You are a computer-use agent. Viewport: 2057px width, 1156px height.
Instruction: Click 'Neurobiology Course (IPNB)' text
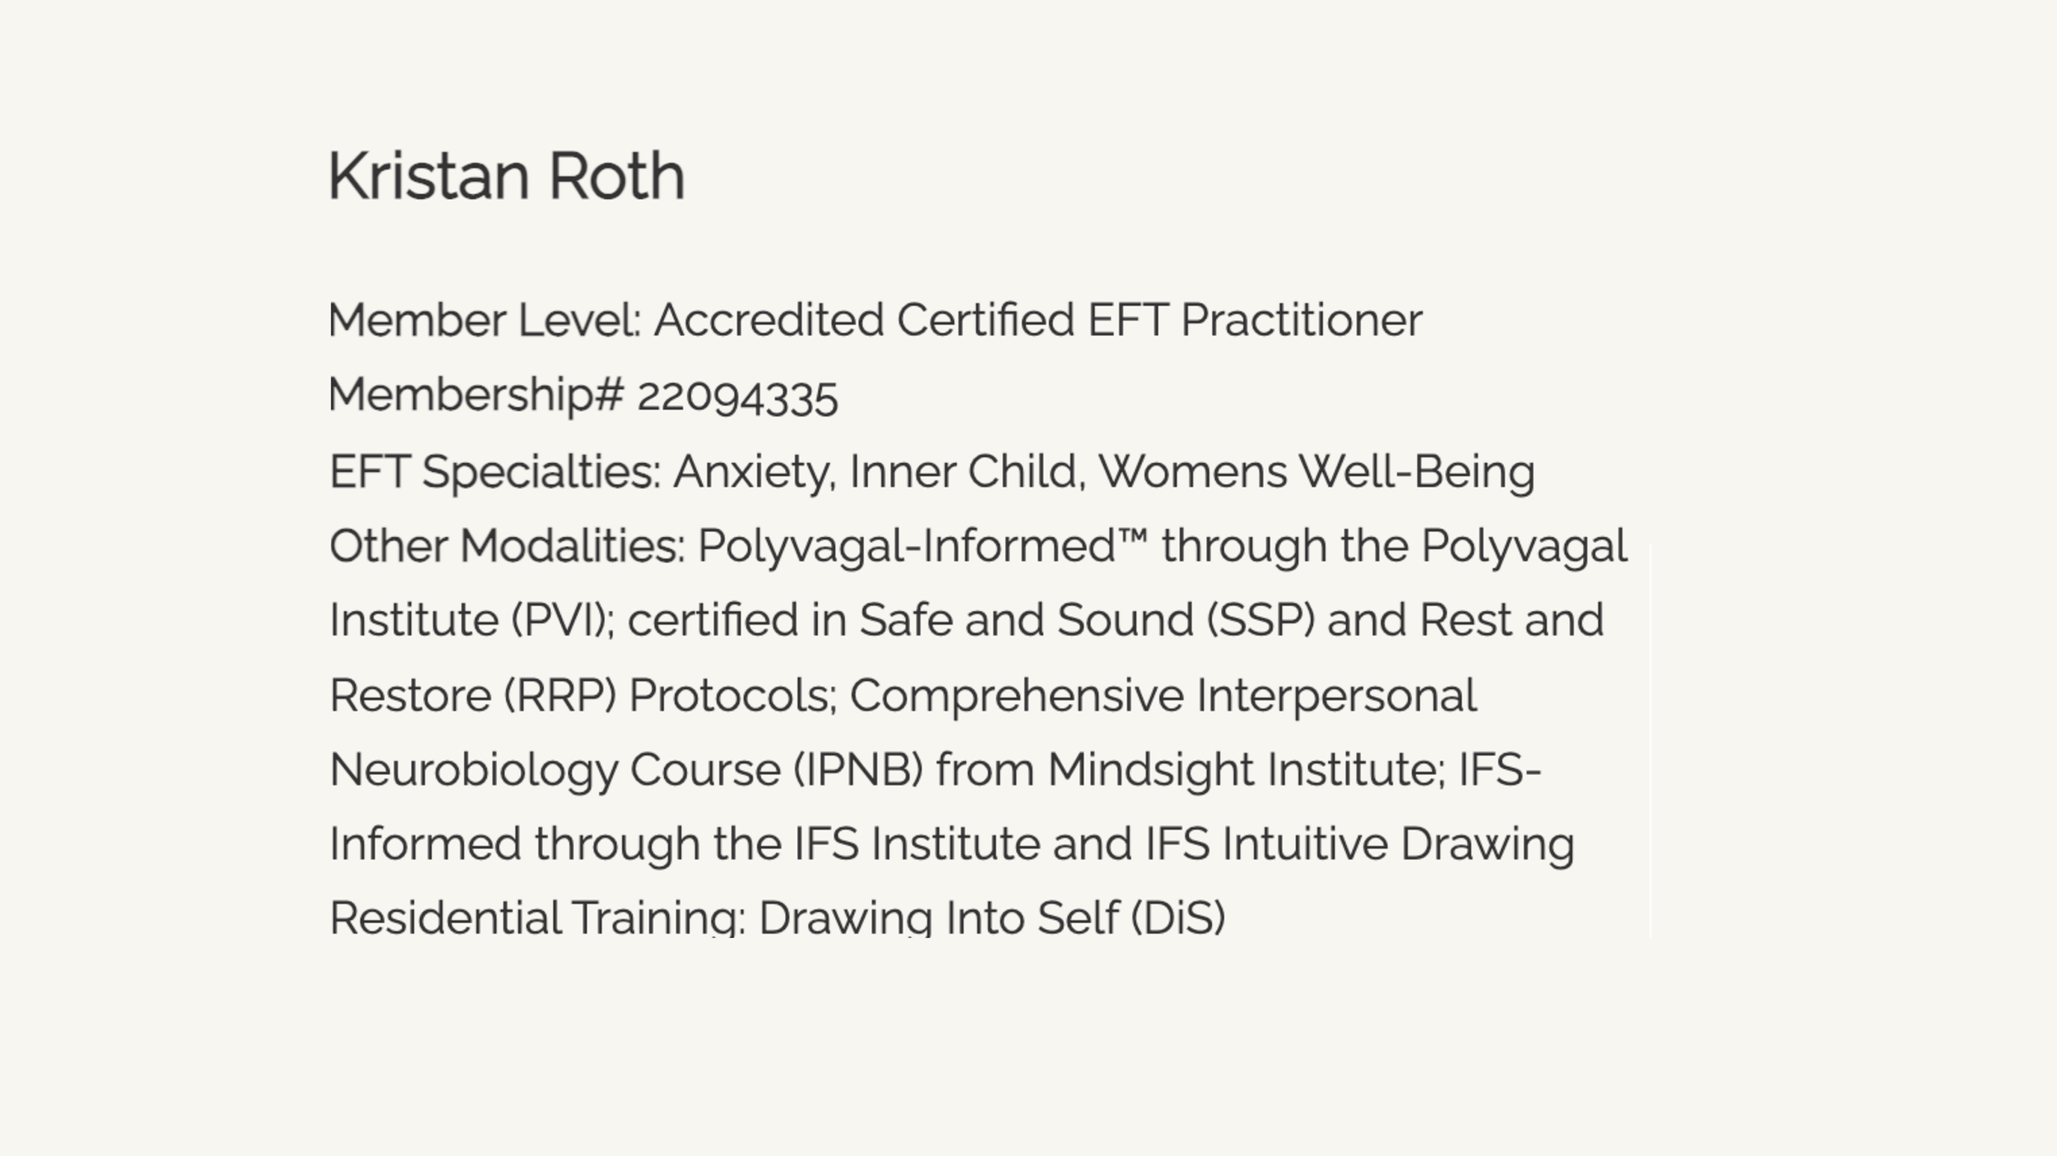pos(626,770)
